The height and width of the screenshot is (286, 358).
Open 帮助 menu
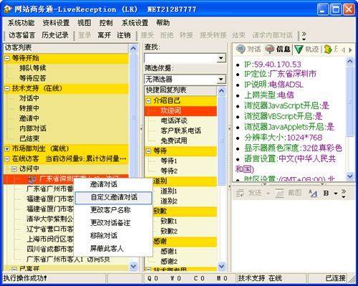pyautogui.click(x=163, y=23)
